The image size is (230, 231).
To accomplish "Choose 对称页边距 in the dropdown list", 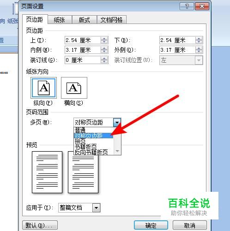I will click(94, 136).
